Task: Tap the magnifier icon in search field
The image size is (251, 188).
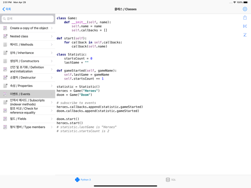Action: point(4,19)
